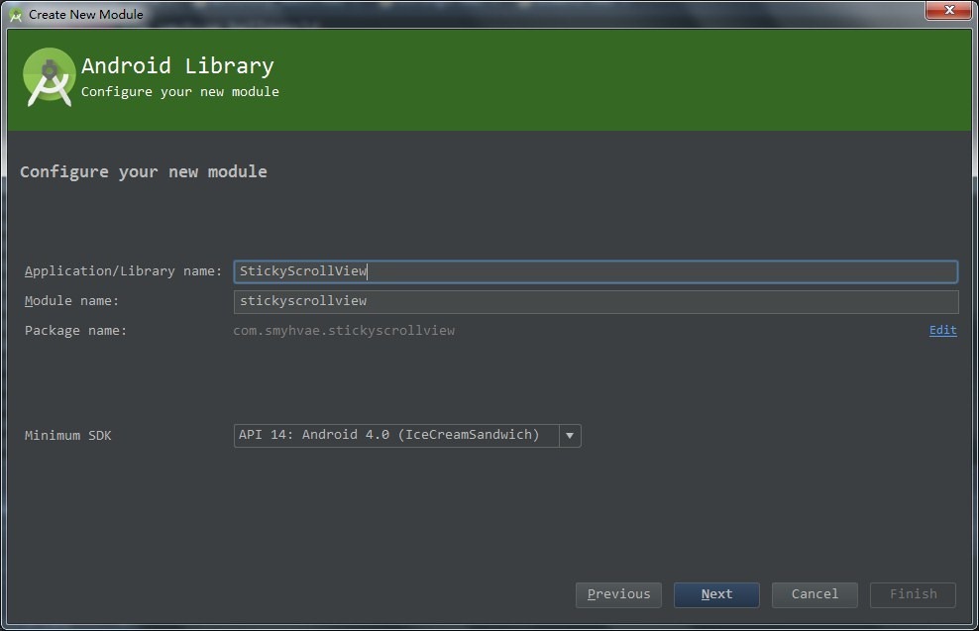
Task: Click the Module name label
Action: click(71, 301)
